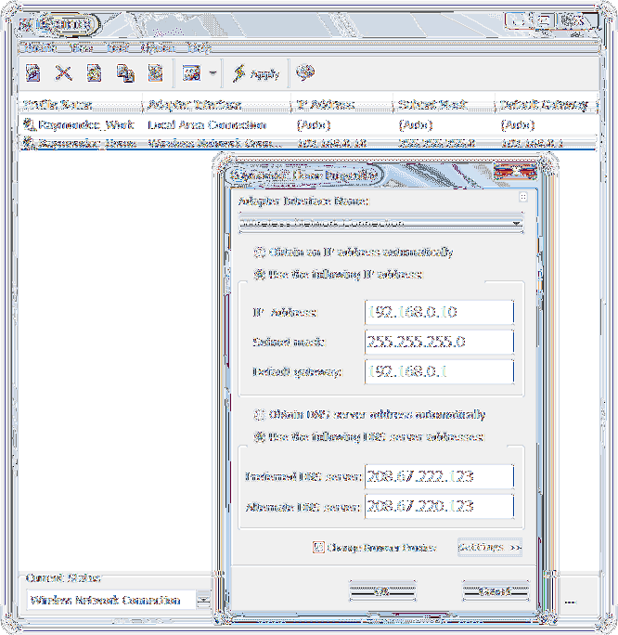Select Obtain an IP address automatically
Viewport: 618px width, 635px height.
click(260, 252)
